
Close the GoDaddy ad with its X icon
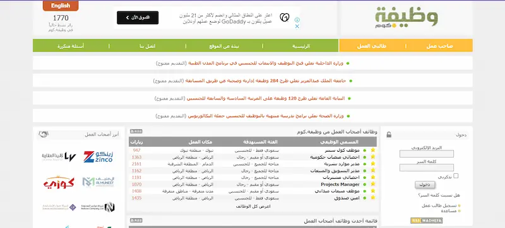click(x=297, y=26)
